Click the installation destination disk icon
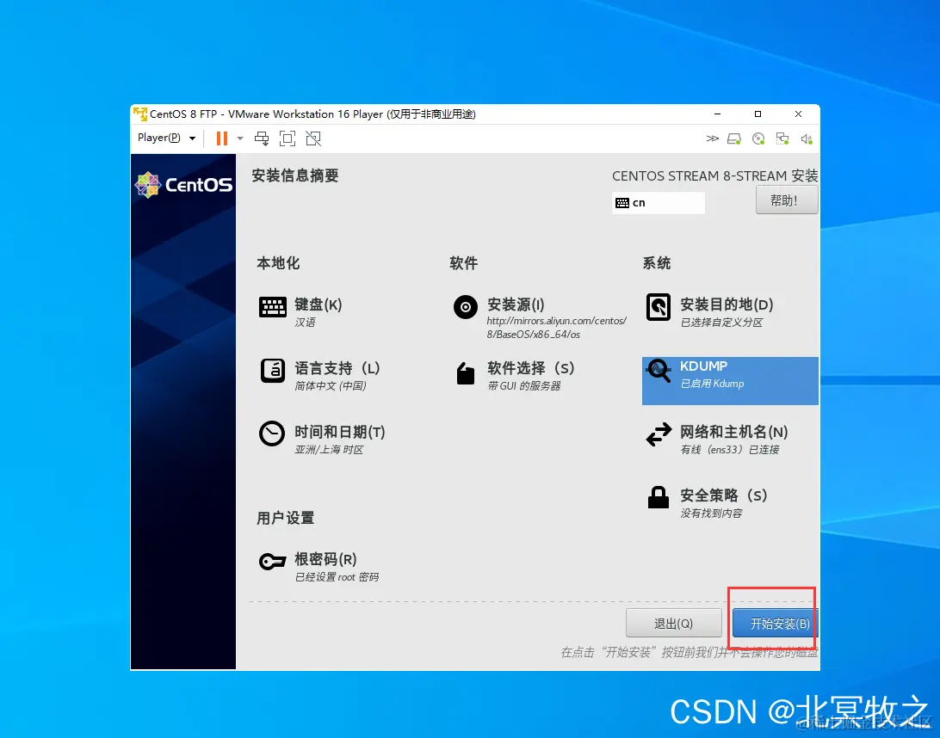Viewport: 940px width, 738px height. pos(659,307)
